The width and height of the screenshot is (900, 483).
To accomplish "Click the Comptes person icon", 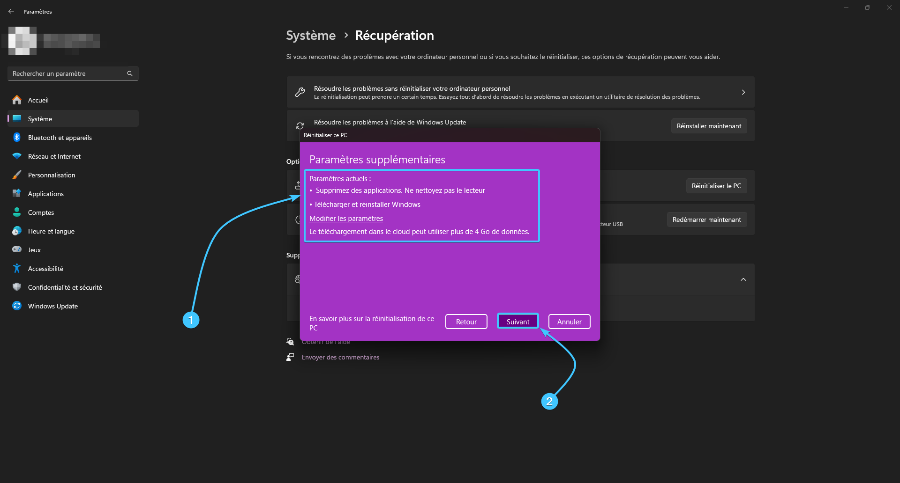I will tap(17, 212).
